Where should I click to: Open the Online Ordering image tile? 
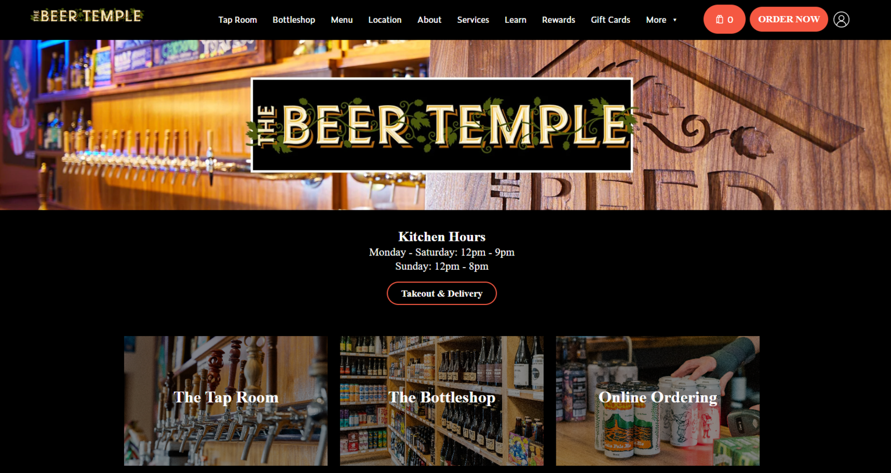click(658, 401)
